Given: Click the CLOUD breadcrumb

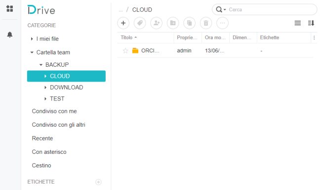Looking at the screenshot, I should 142,9.
